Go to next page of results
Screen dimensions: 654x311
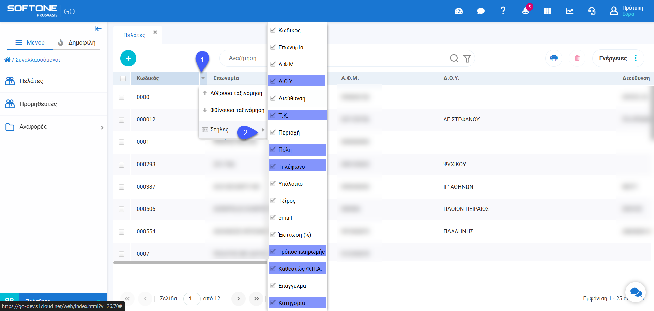[239, 299]
